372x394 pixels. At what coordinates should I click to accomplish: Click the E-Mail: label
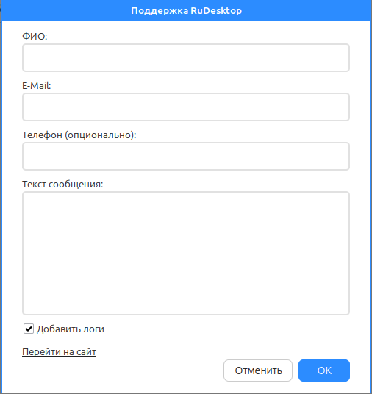(37, 86)
